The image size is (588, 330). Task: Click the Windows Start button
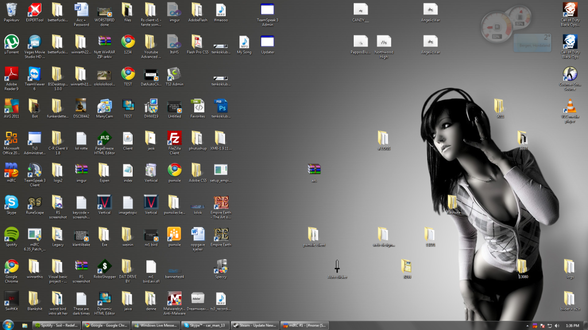coord(8,325)
